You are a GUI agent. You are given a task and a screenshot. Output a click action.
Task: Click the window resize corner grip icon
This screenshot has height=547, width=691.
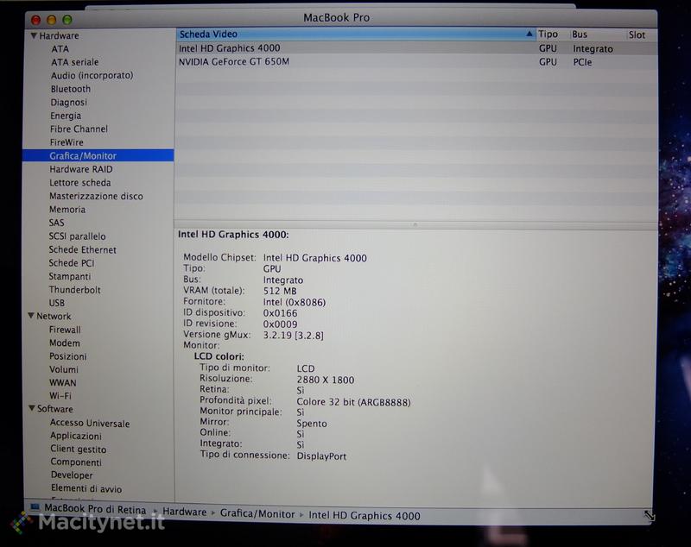click(x=649, y=515)
